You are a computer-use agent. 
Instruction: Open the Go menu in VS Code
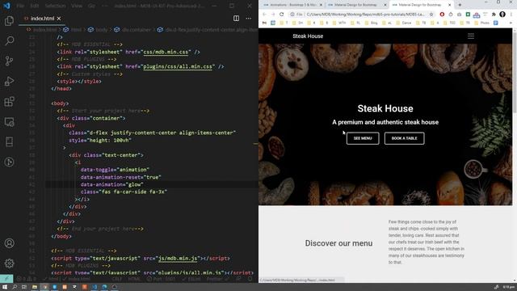[x=91, y=6]
